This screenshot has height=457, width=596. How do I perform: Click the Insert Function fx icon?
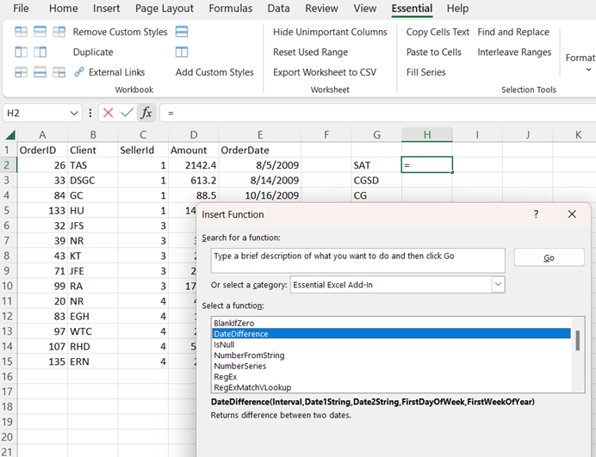[146, 113]
